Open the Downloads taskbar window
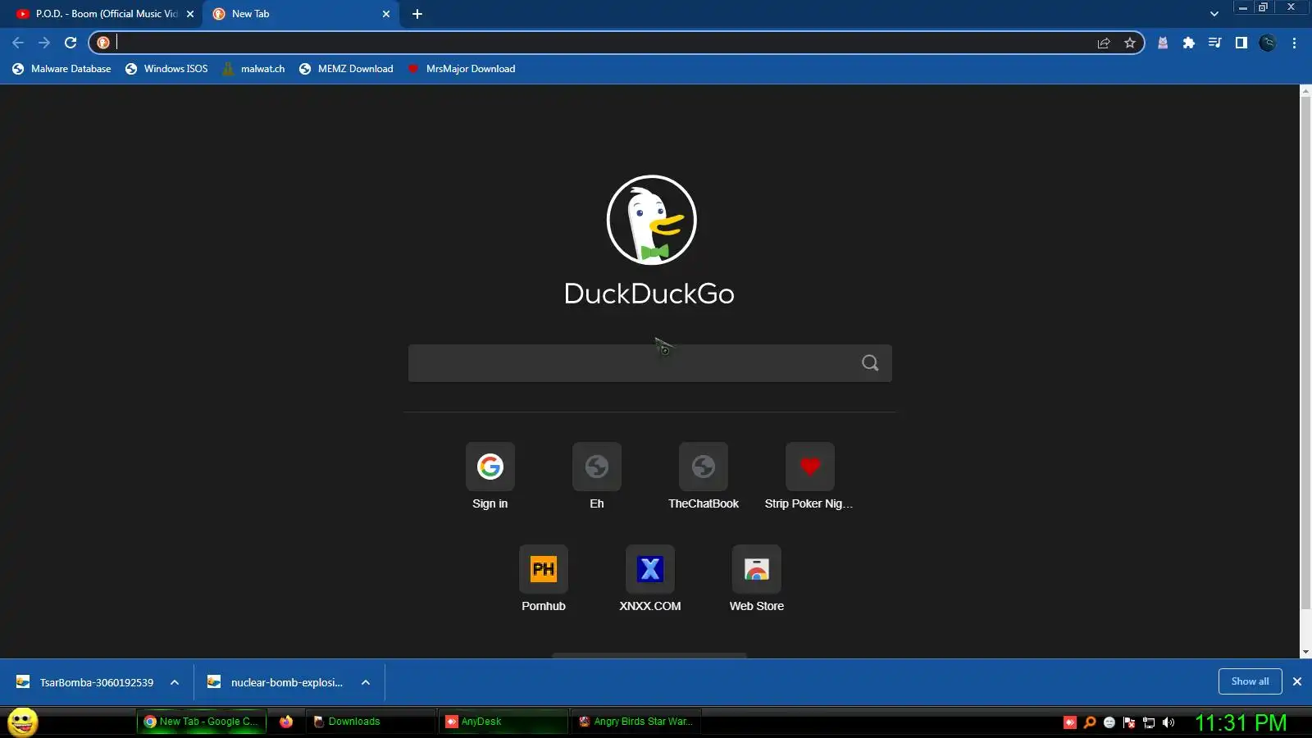Image resolution: width=1312 pixels, height=738 pixels. point(371,722)
